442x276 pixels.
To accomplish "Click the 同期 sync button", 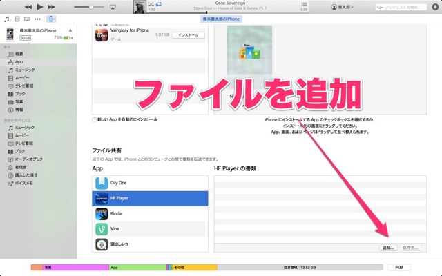I will [x=399, y=267].
